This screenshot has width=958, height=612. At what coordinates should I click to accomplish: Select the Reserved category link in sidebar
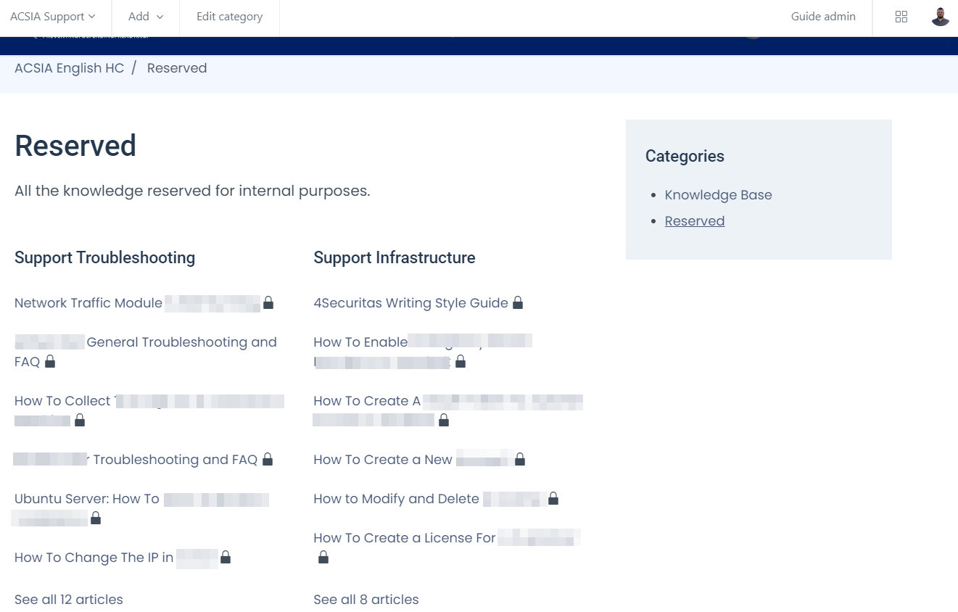coord(694,221)
